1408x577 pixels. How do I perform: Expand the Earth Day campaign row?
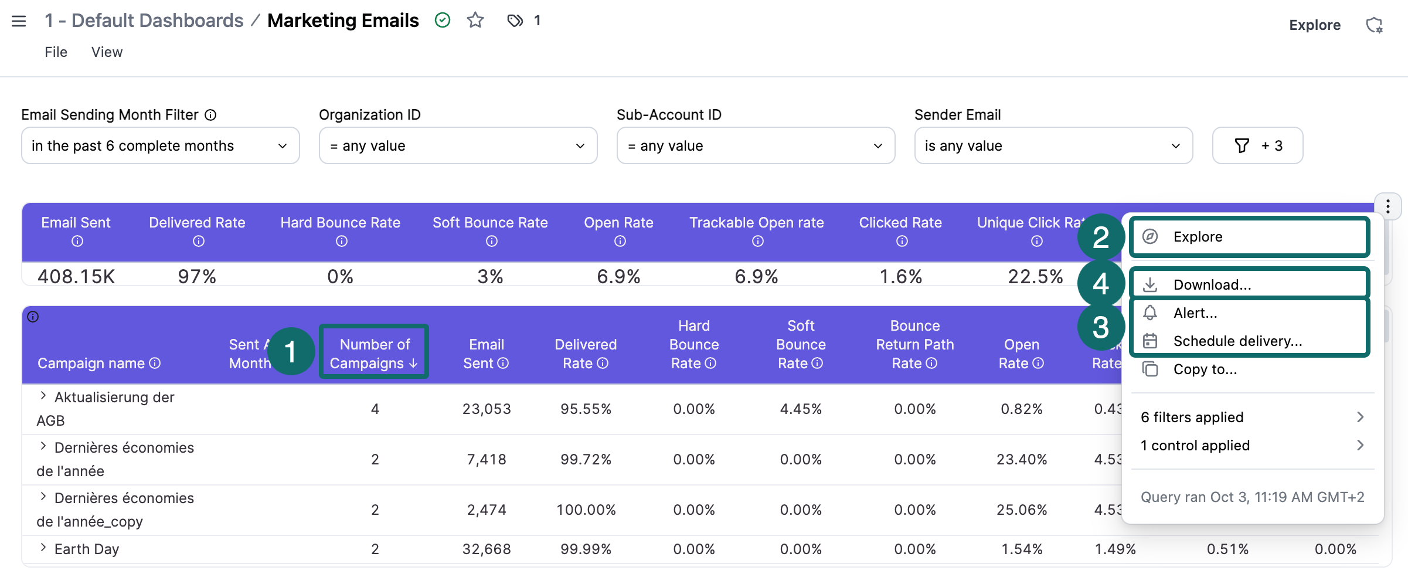(x=43, y=548)
